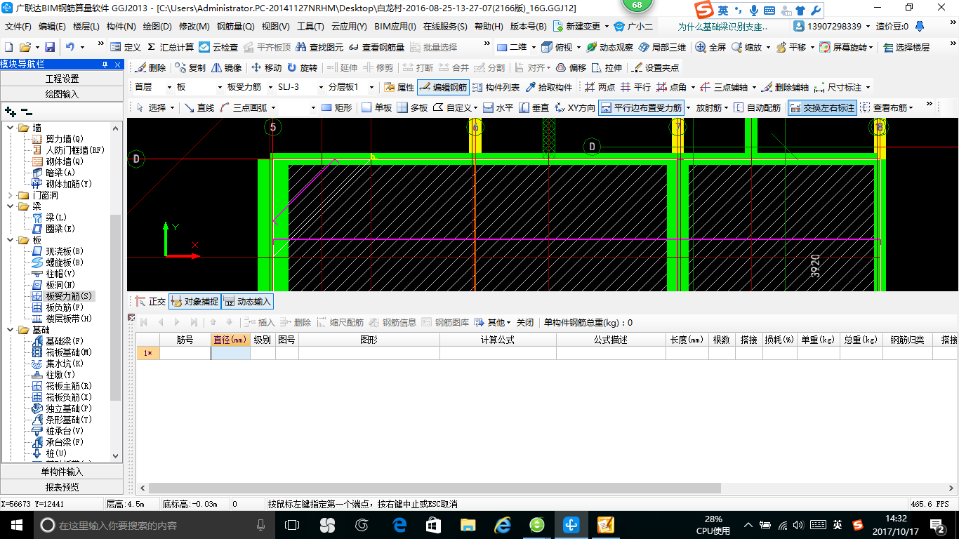This screenshot has width=959, height=539.
Task: Activate the 移动 (move) tool
Action: click(x=266, y=68)
